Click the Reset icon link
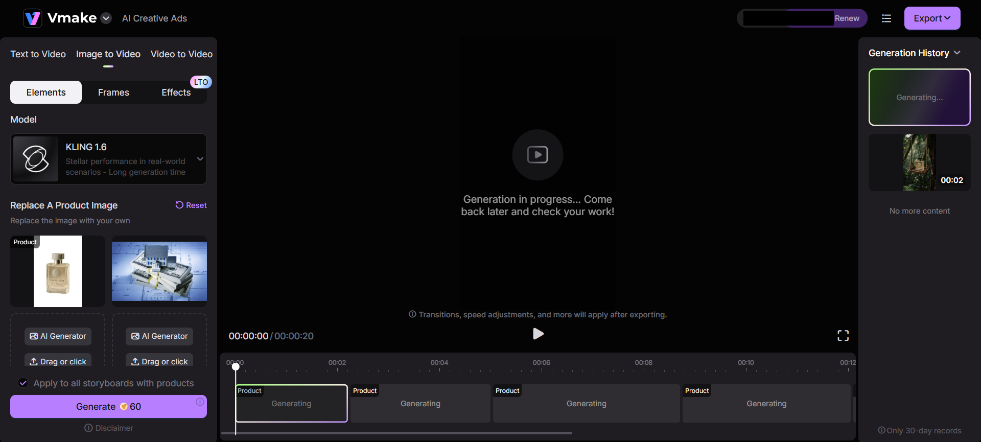 pos(191,205)
